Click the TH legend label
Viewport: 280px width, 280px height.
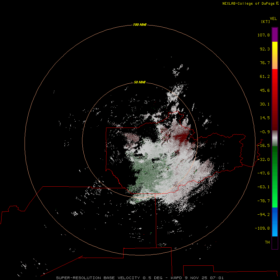coord(267,242)
